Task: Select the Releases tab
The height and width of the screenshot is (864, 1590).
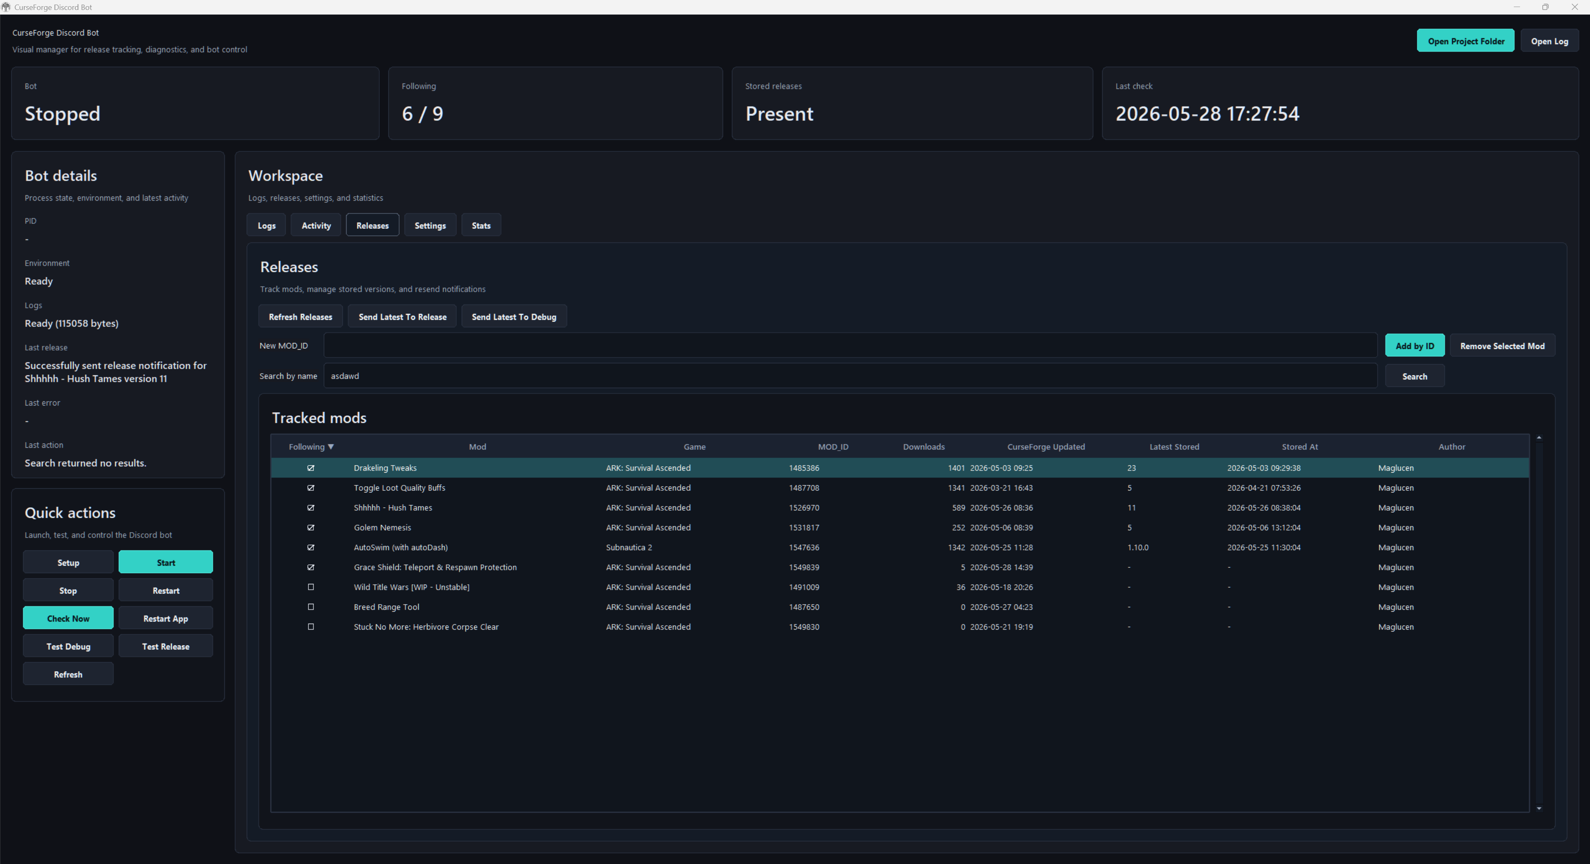Action: (x=372, y=225)
